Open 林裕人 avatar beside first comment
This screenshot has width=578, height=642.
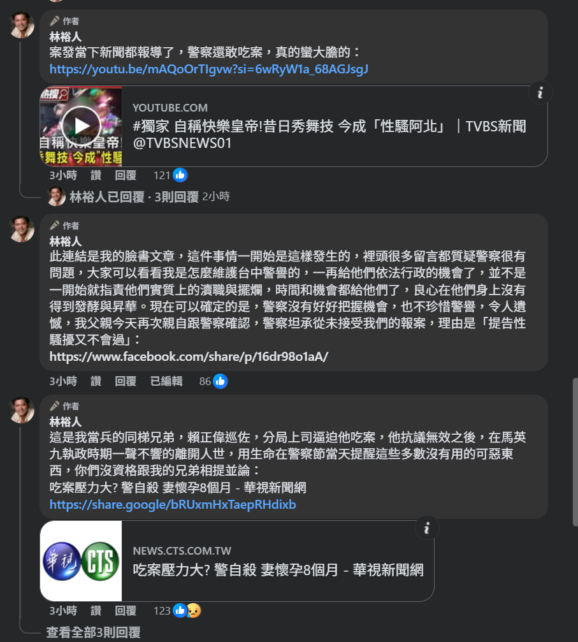point(21,25)
